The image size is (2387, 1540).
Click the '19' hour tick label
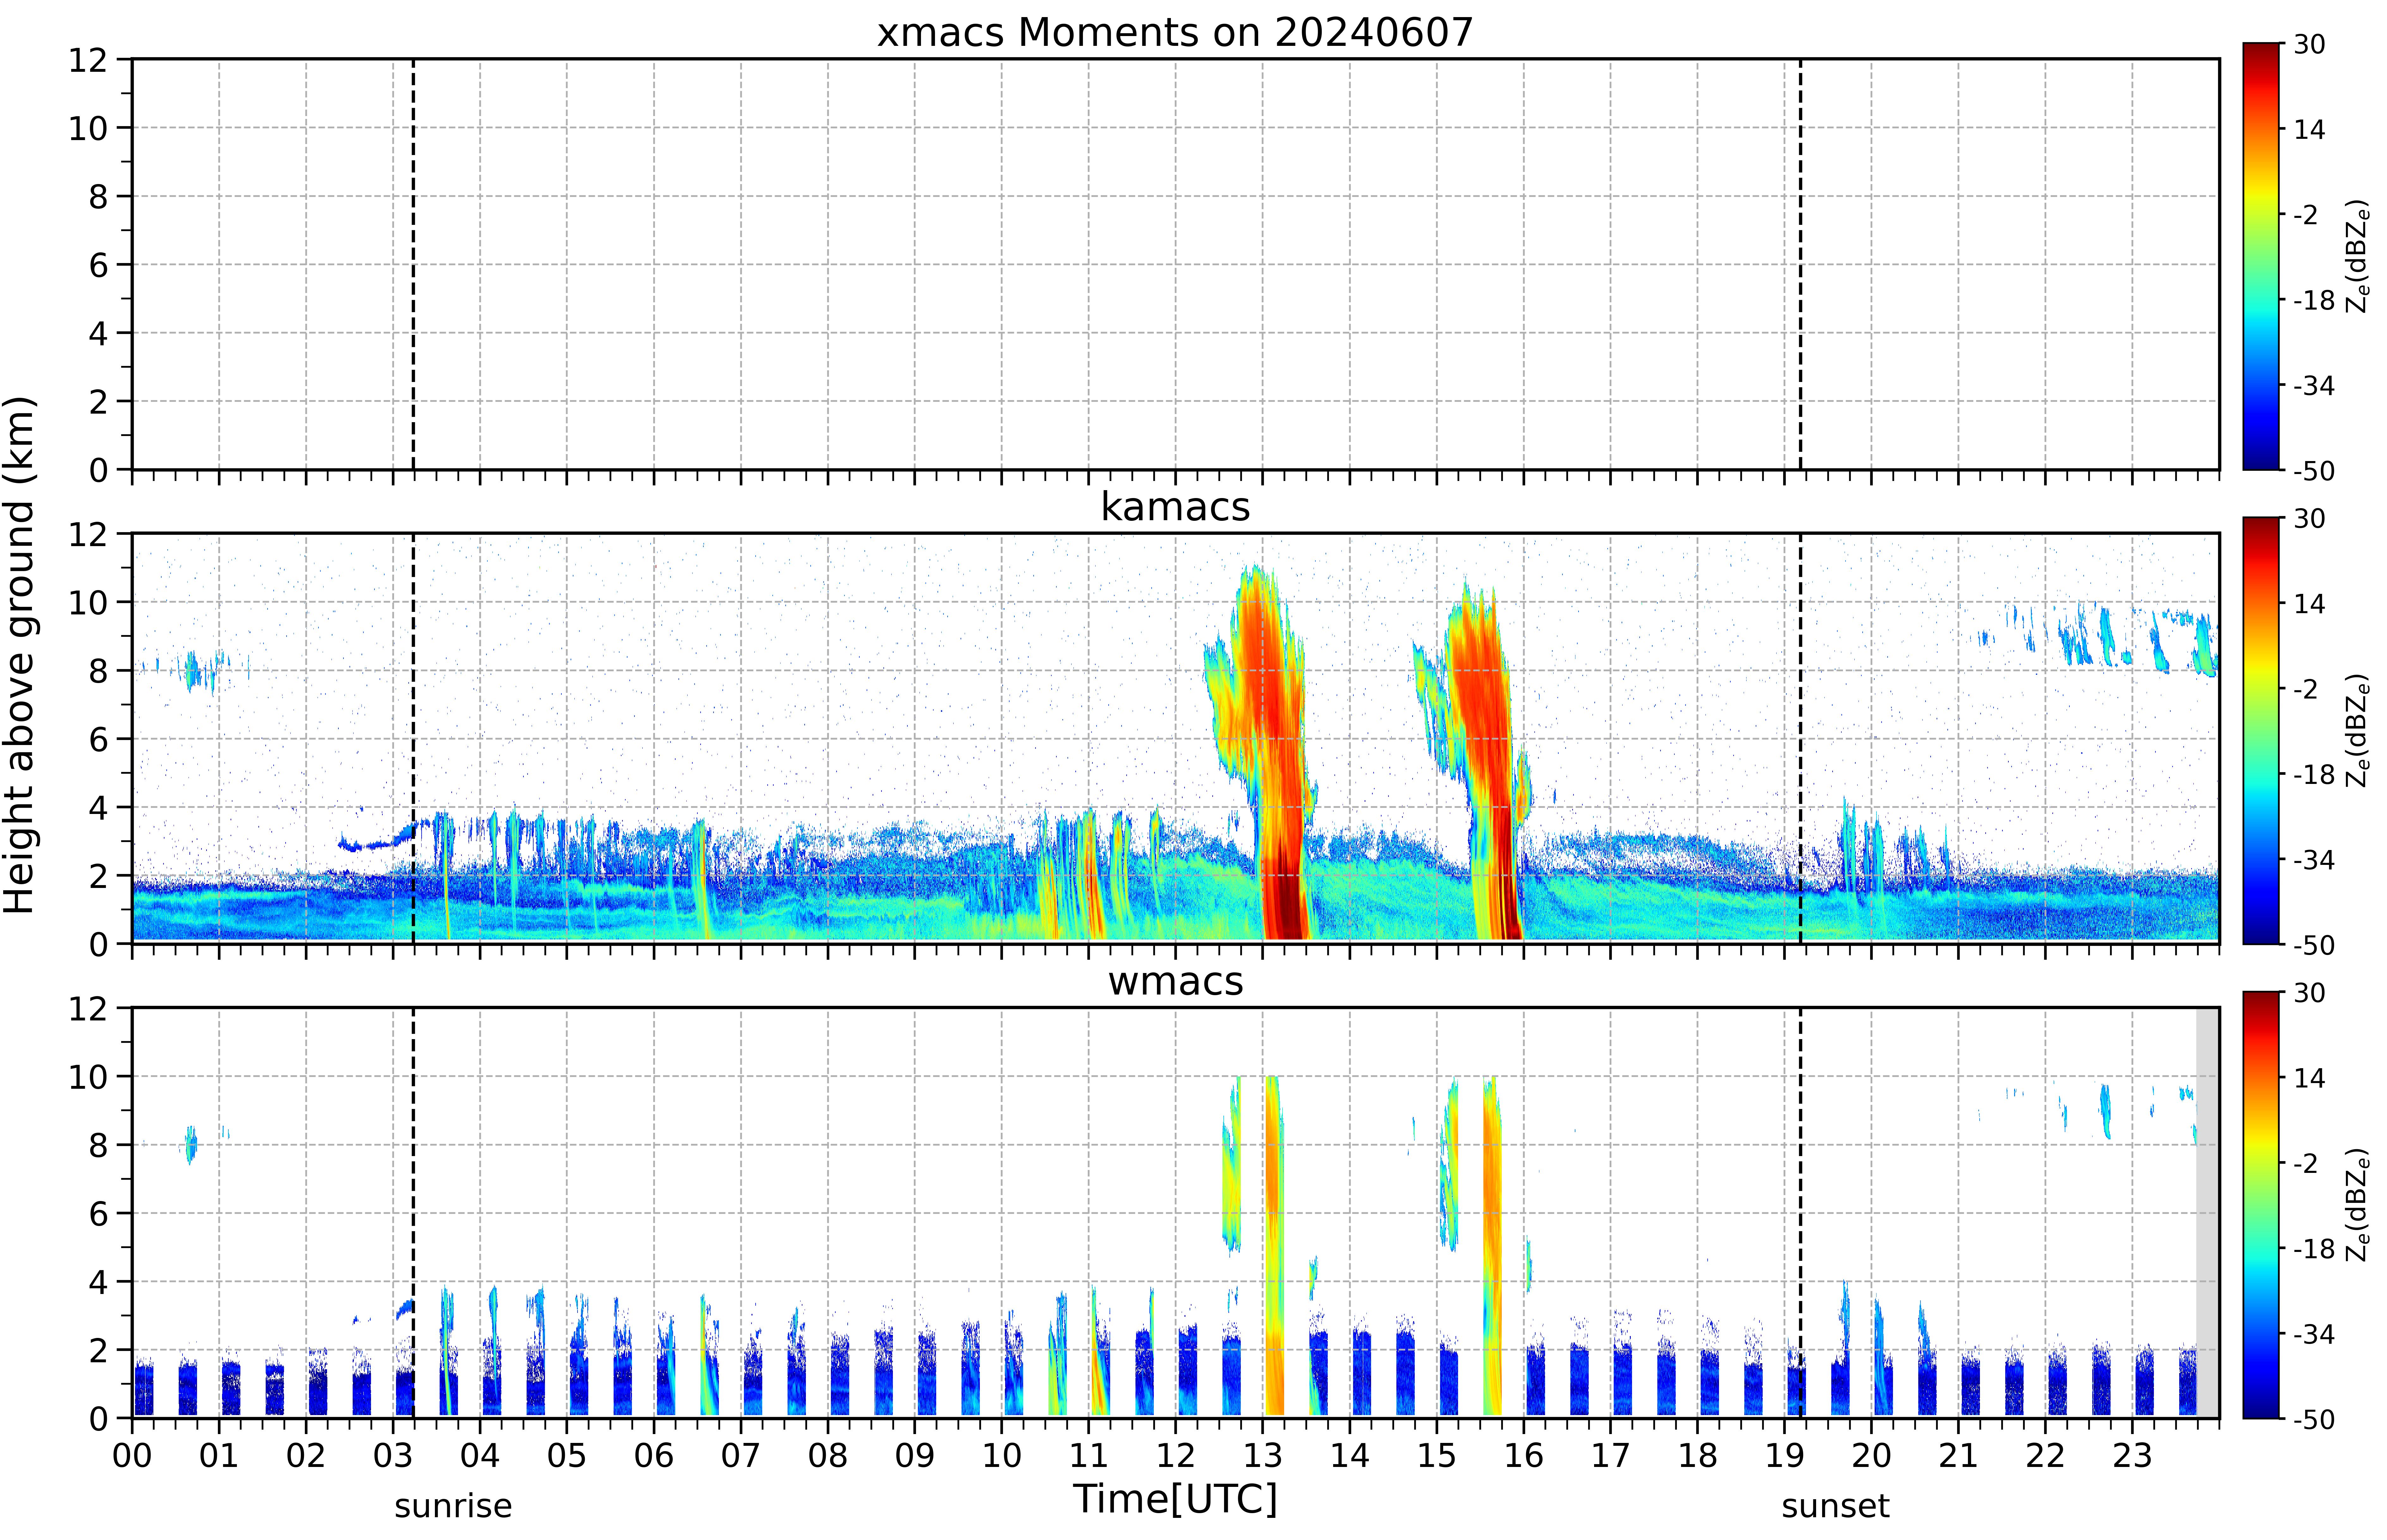(1784, 1456)
